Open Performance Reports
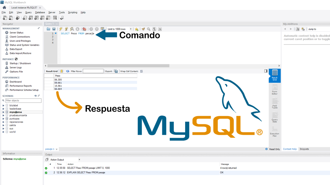 click(21, 86)
